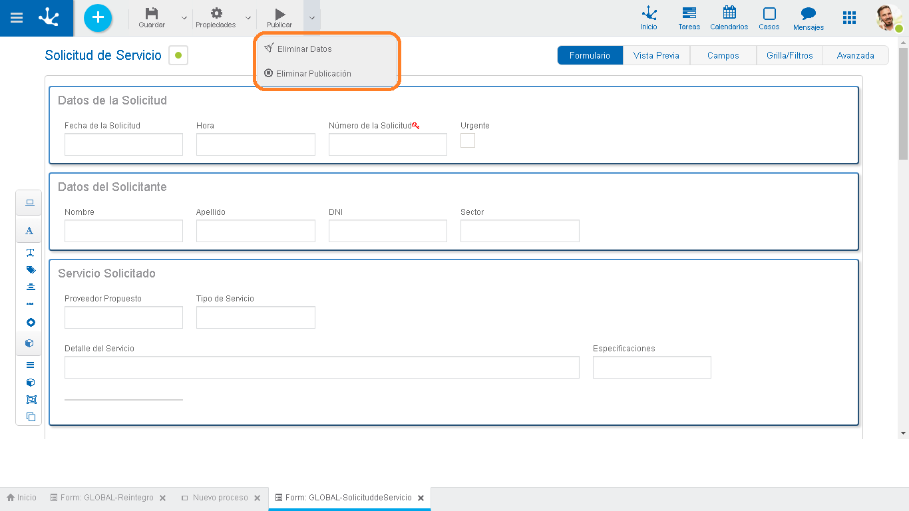Select the three horizontal bars tool

point(30,365)
